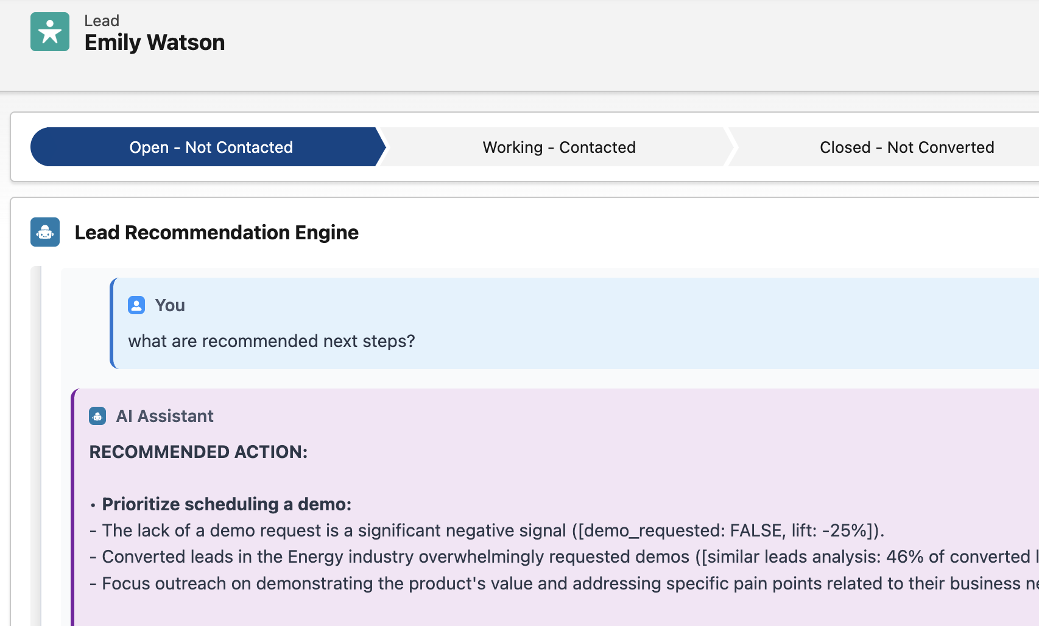Click your message 'what are recommended next steps?'
Viewport: 1039px width, 626px height.
coord(272,340)
